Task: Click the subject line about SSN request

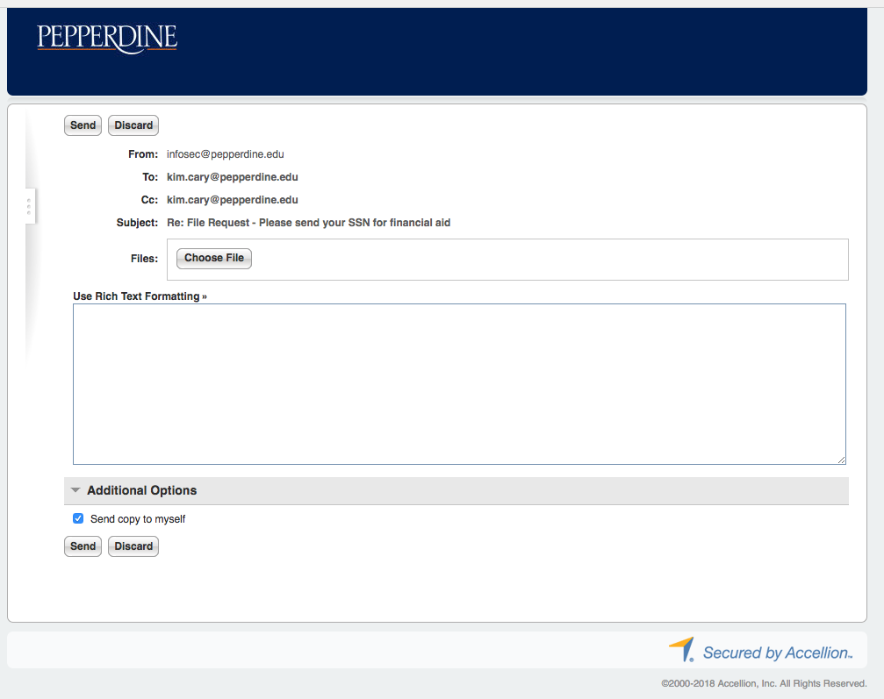Action: tap(308, 223)
